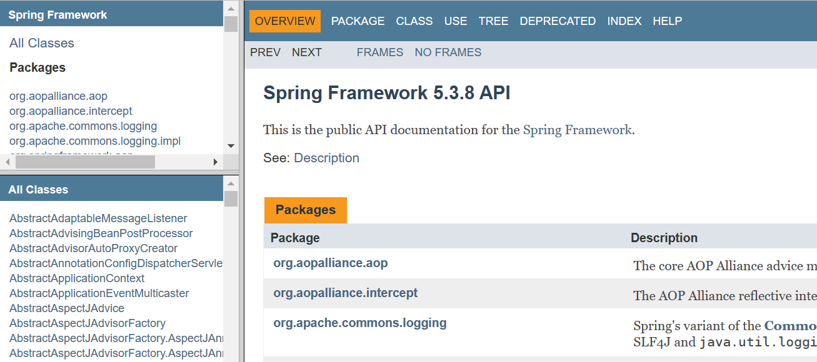Click up arrow of packages frame scrollbar
This screenshot has height=362, width=817.
231,7
